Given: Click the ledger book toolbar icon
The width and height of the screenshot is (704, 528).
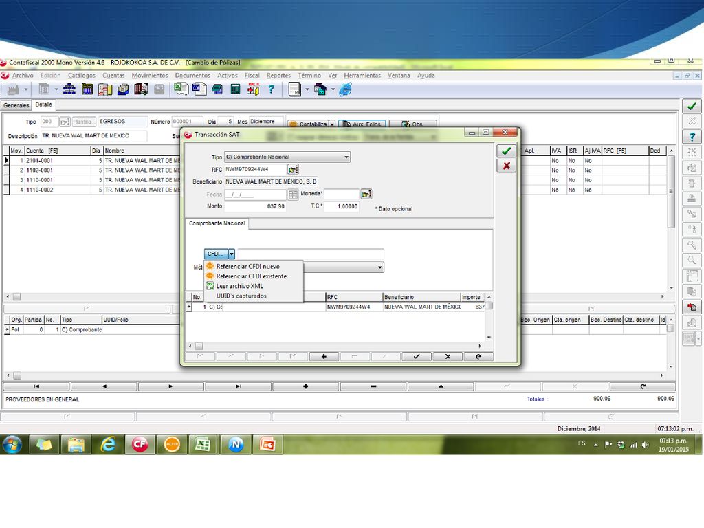Looking at the screenshot, I should pyautogui.click(x=87, y=89).
